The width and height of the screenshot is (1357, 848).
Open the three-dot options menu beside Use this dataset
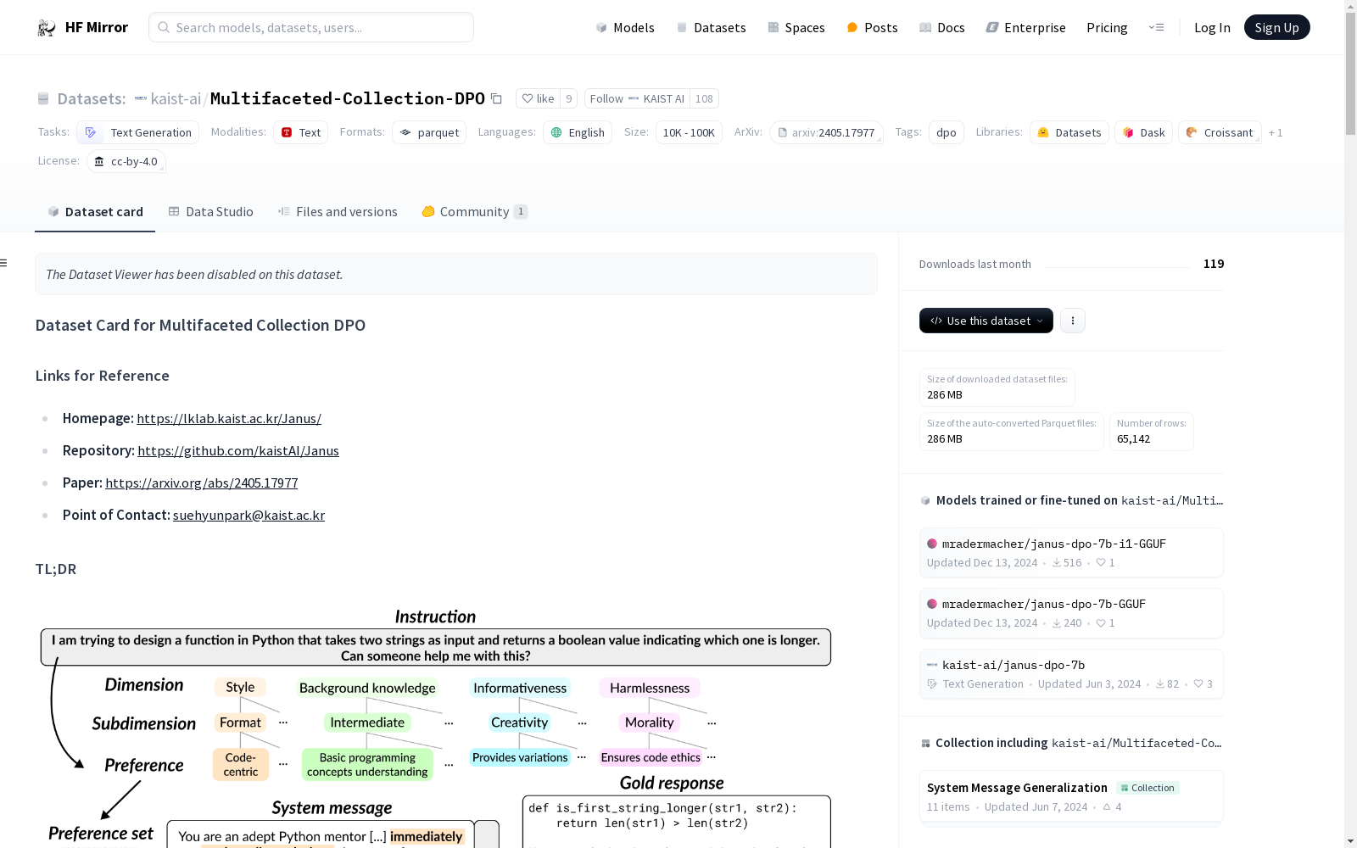pyautogui.click(x=1073, y=321)
